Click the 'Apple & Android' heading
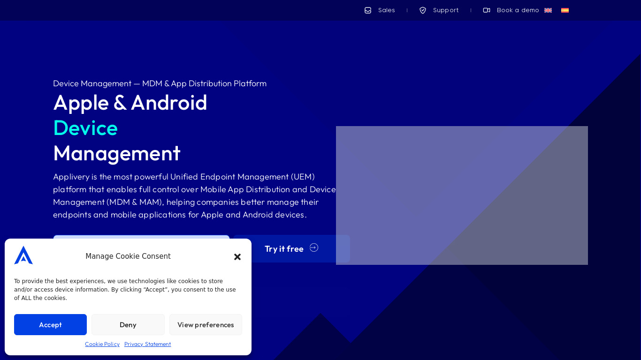641x360 pixels. point(130,103)
